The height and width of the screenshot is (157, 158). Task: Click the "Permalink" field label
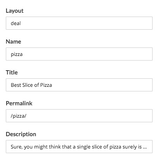(19, 103)
